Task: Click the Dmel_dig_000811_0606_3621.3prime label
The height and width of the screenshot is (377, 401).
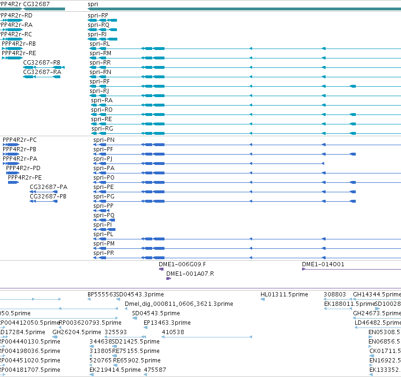Action: (x=179, y=304)
